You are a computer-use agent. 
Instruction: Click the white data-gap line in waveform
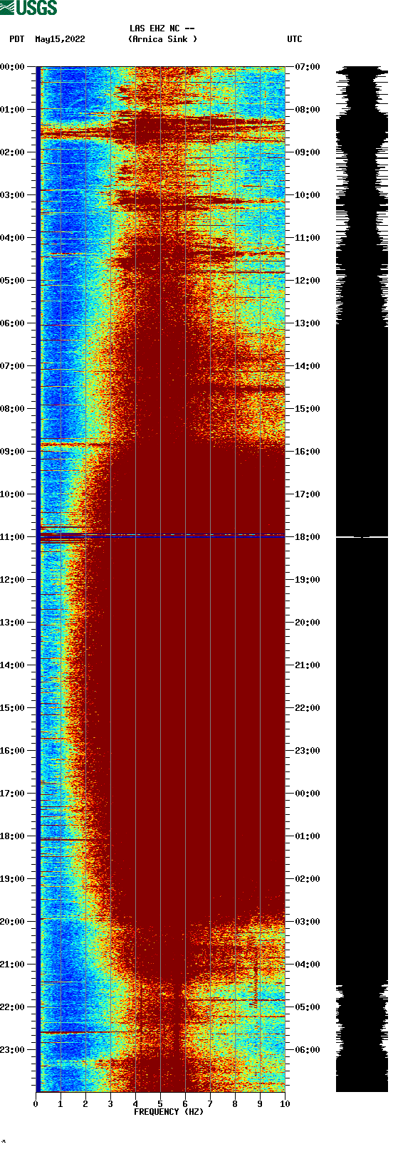(362, 537)
